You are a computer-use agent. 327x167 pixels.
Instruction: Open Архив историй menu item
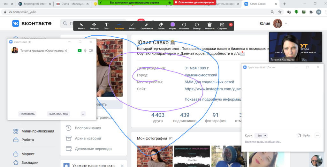(x=84, y=138)
